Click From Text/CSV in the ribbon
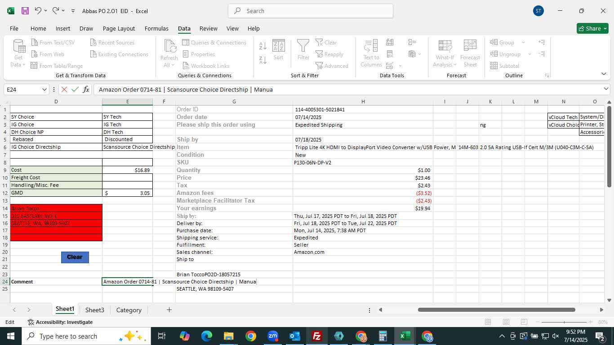Viewport: 614px width, 345px height. coord(53,43)
